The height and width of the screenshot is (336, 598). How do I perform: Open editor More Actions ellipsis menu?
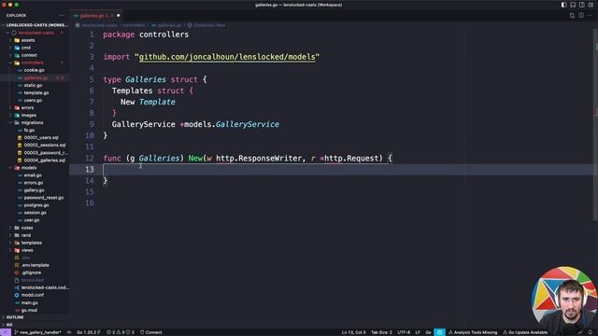point(590,16)
